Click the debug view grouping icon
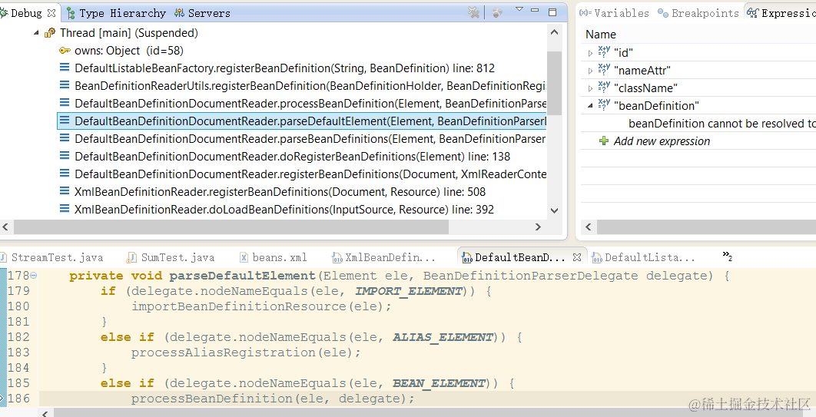816x417 pixels. 497,12
